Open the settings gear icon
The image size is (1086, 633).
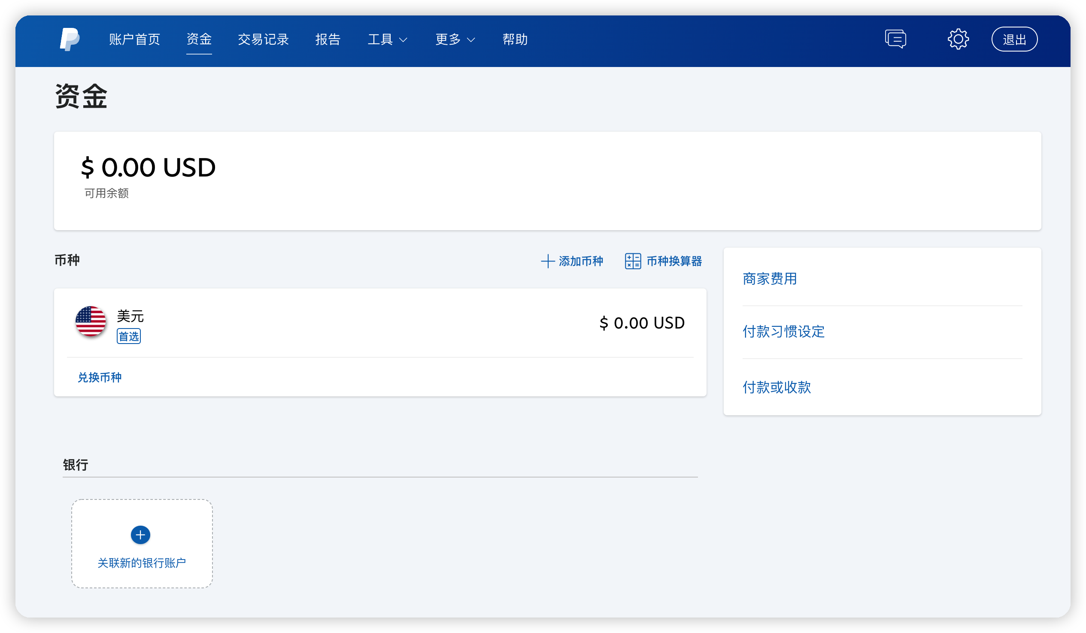tap(959, 39)
